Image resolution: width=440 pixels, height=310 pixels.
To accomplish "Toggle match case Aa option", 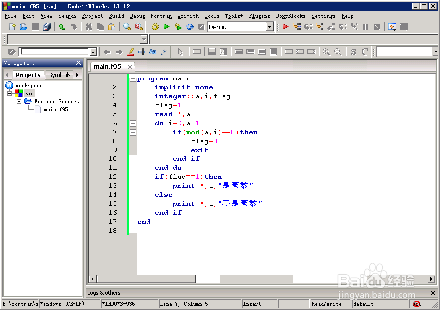I will click(152, 52).
